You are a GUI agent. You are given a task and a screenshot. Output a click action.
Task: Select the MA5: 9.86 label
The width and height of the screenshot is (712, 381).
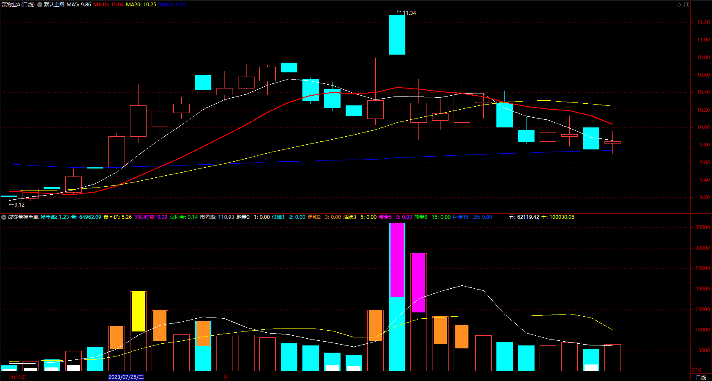click(x=79, y=5)
